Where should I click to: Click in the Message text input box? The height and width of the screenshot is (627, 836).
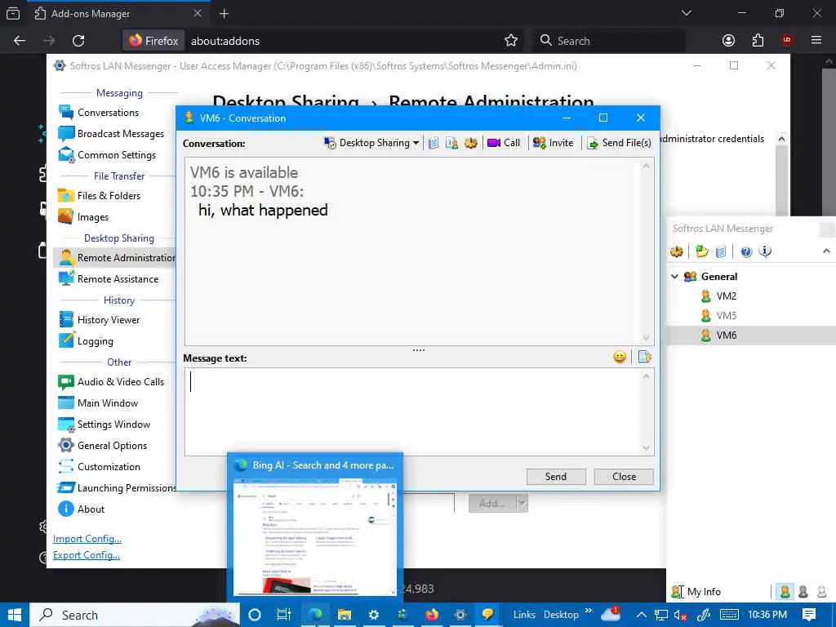(419, 411)
